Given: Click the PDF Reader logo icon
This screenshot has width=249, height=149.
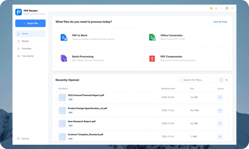Looking at the screenshot, I should click(x=18, y=12).
